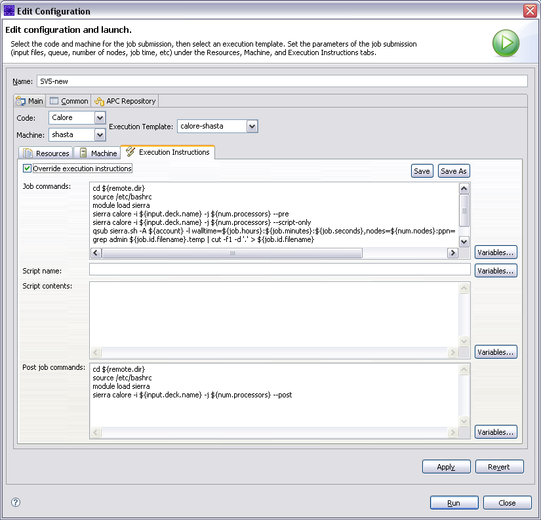Click the Machine tab's server icon

click(x=82, y=152)
